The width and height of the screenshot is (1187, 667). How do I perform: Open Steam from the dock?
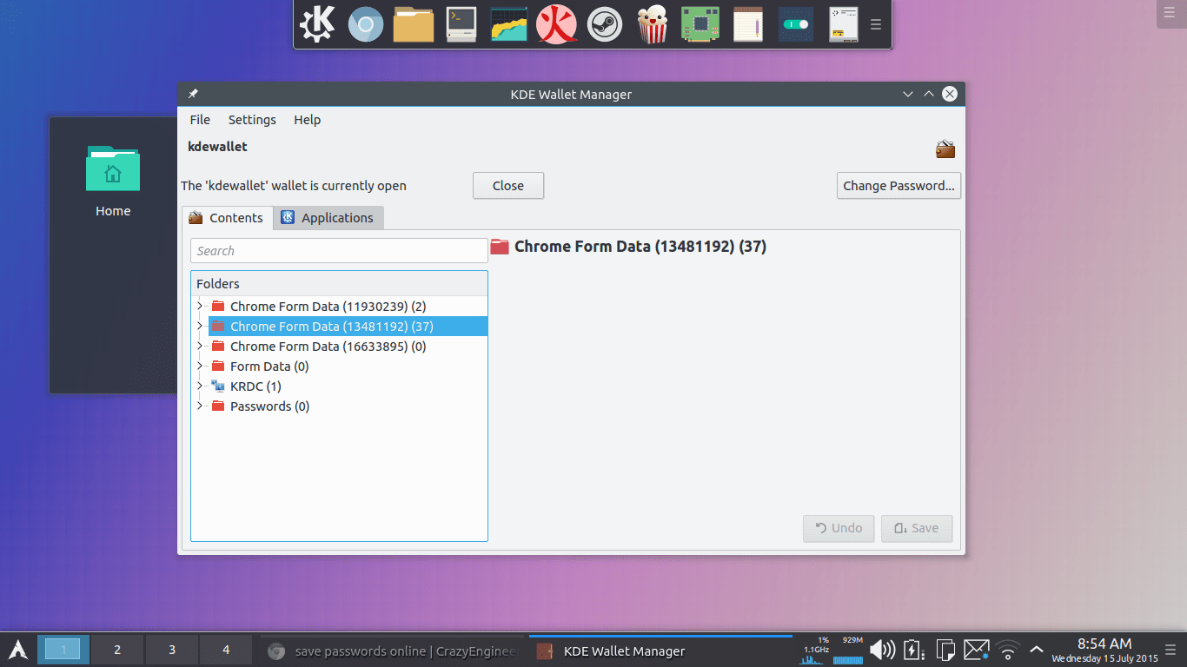(604, 24)
